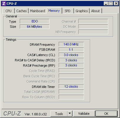
Task: Click the DRAM Frequency value 140.0 MHz
Action: tap(71, 44)
